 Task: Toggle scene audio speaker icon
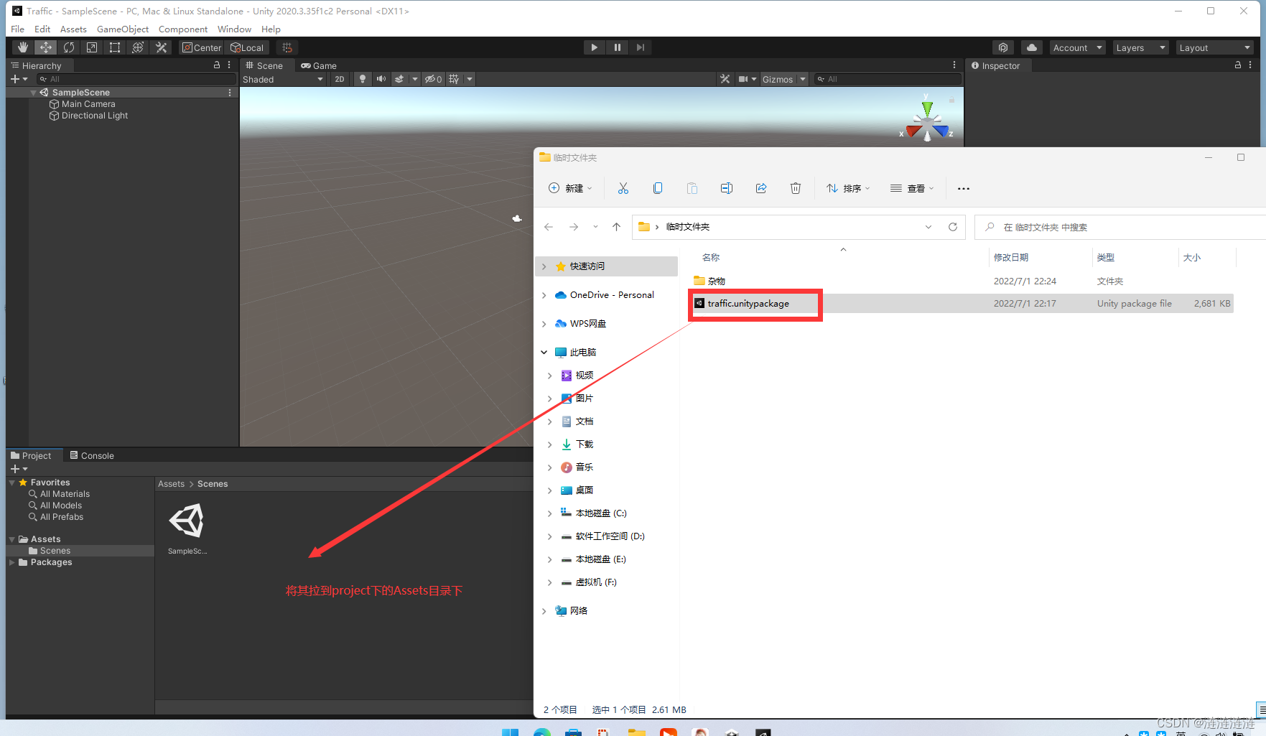point(381,79)
